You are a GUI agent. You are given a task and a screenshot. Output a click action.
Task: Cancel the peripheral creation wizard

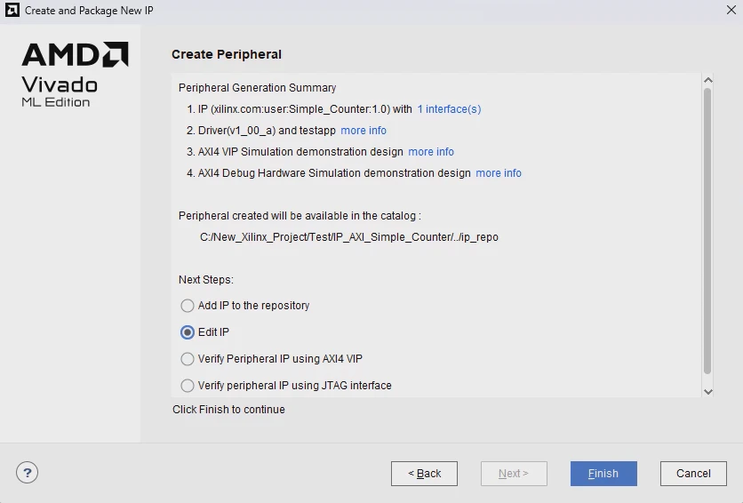click(693, 474)
